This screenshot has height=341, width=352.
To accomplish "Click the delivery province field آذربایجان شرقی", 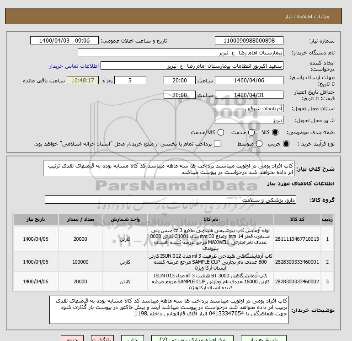I will [249, 108].
